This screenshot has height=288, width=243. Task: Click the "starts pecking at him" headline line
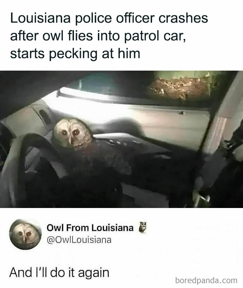click(x=75, y=54)
